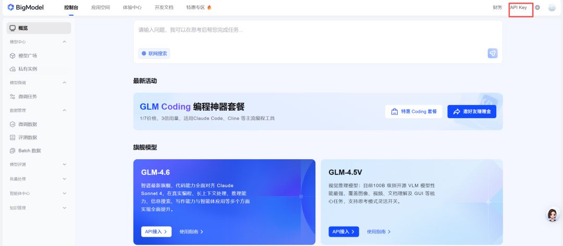Click the 模型广场 cube icon

(x=13, y=56)
